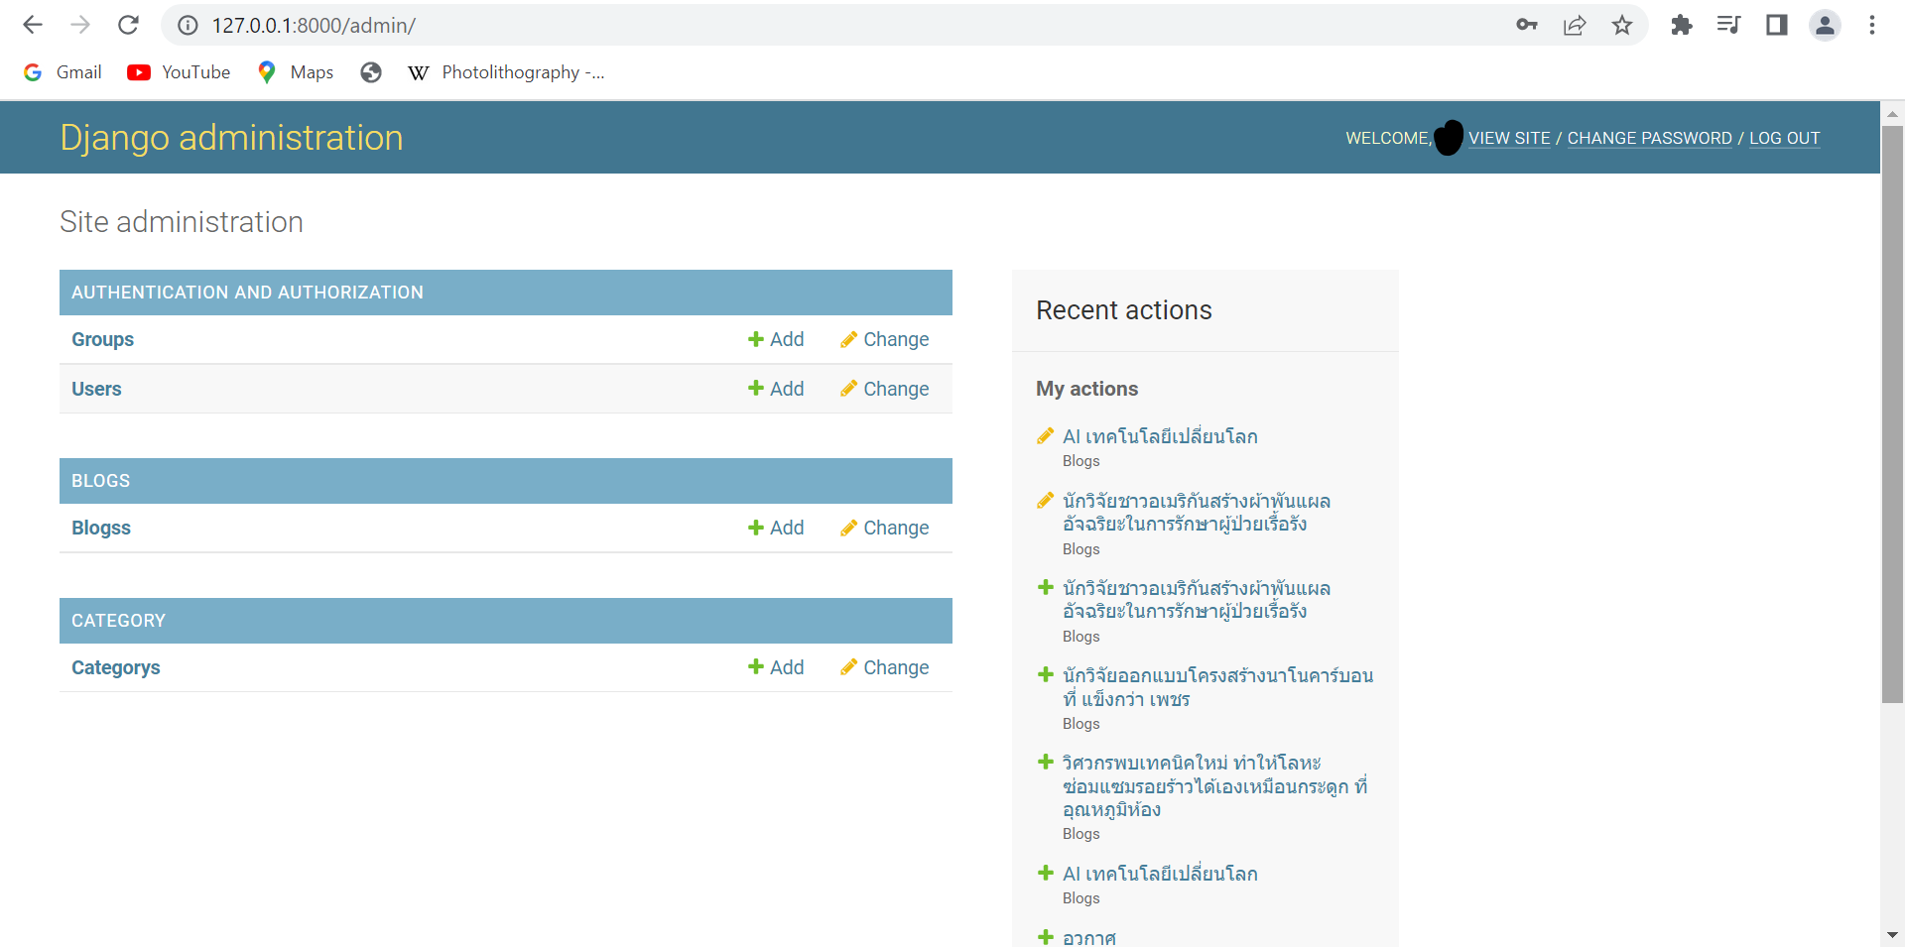
Task: Log out of the admin
Action: click(1784, 138)
